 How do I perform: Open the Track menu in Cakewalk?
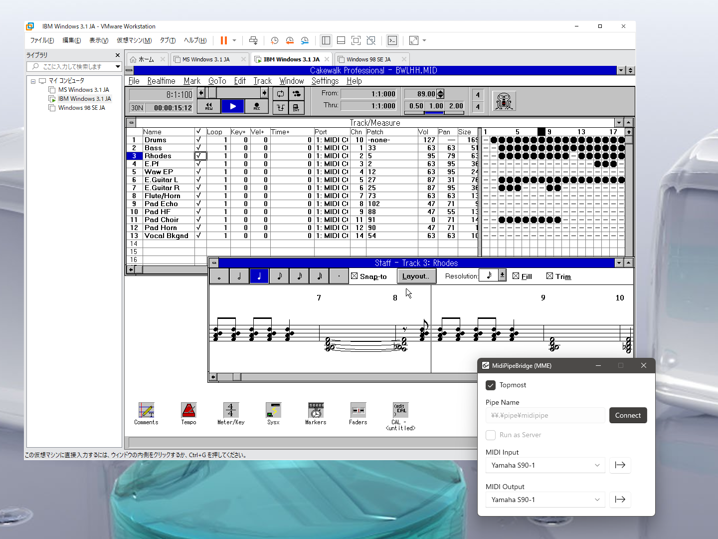coord(262,81)
